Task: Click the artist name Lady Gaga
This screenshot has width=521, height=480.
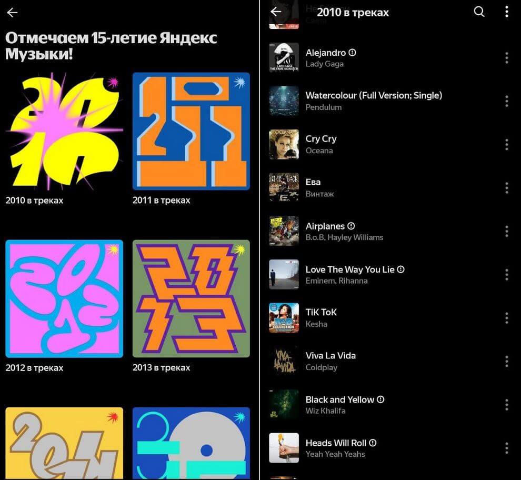Action: point(325,64)
